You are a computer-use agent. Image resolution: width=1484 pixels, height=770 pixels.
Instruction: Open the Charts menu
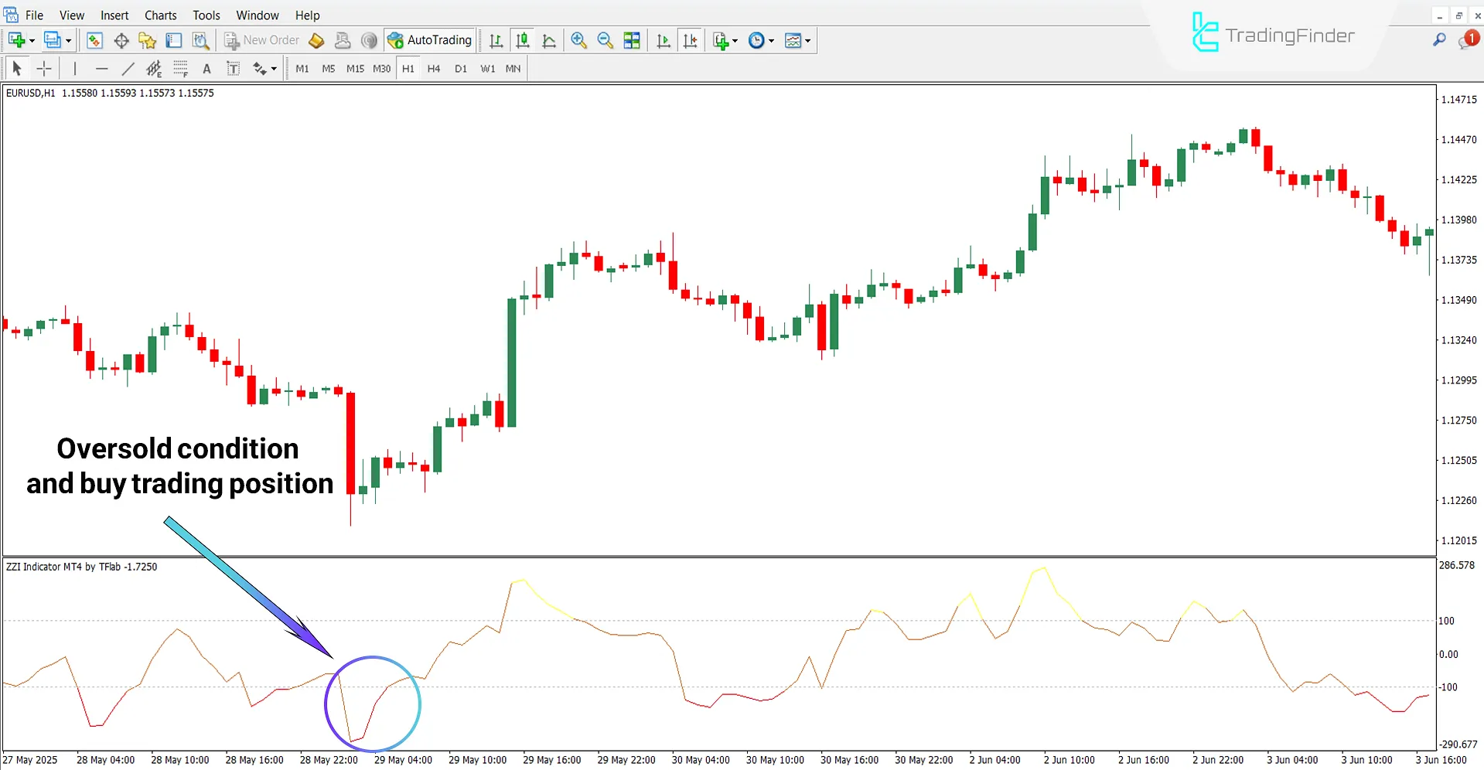tap(160, 15)
